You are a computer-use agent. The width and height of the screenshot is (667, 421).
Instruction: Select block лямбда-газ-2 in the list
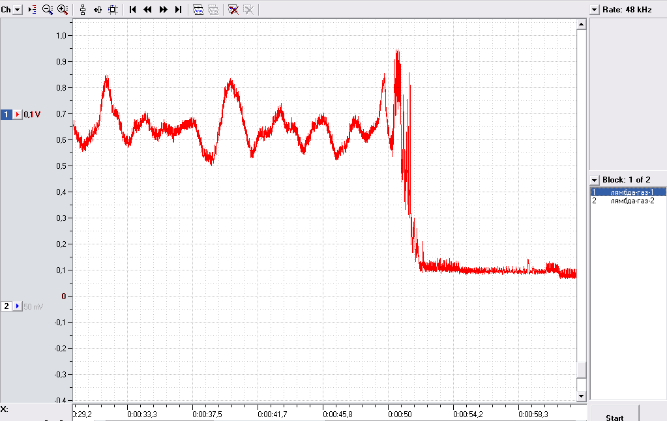(x=628, y=201)
